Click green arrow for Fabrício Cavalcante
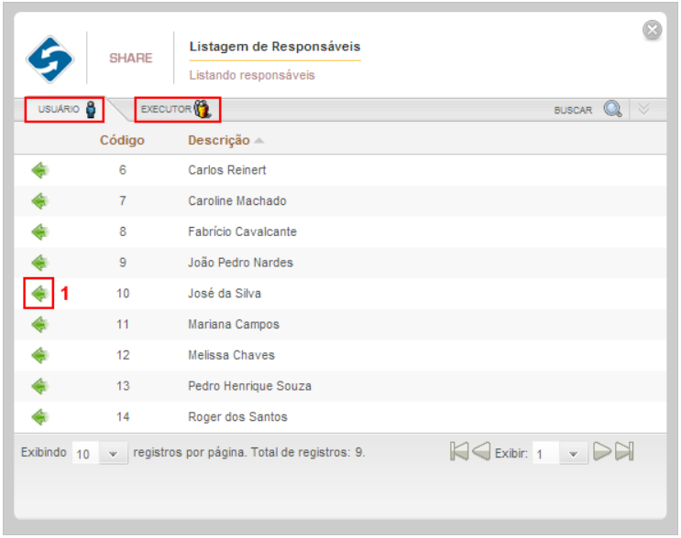 40,231
